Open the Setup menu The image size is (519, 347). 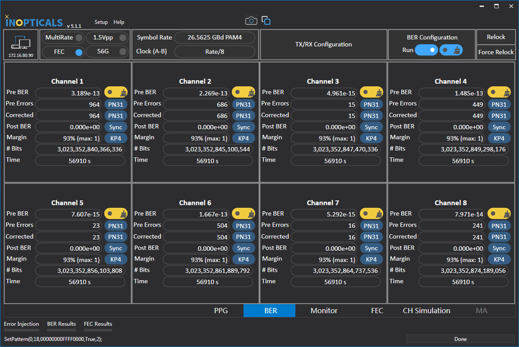coord(101,22)
